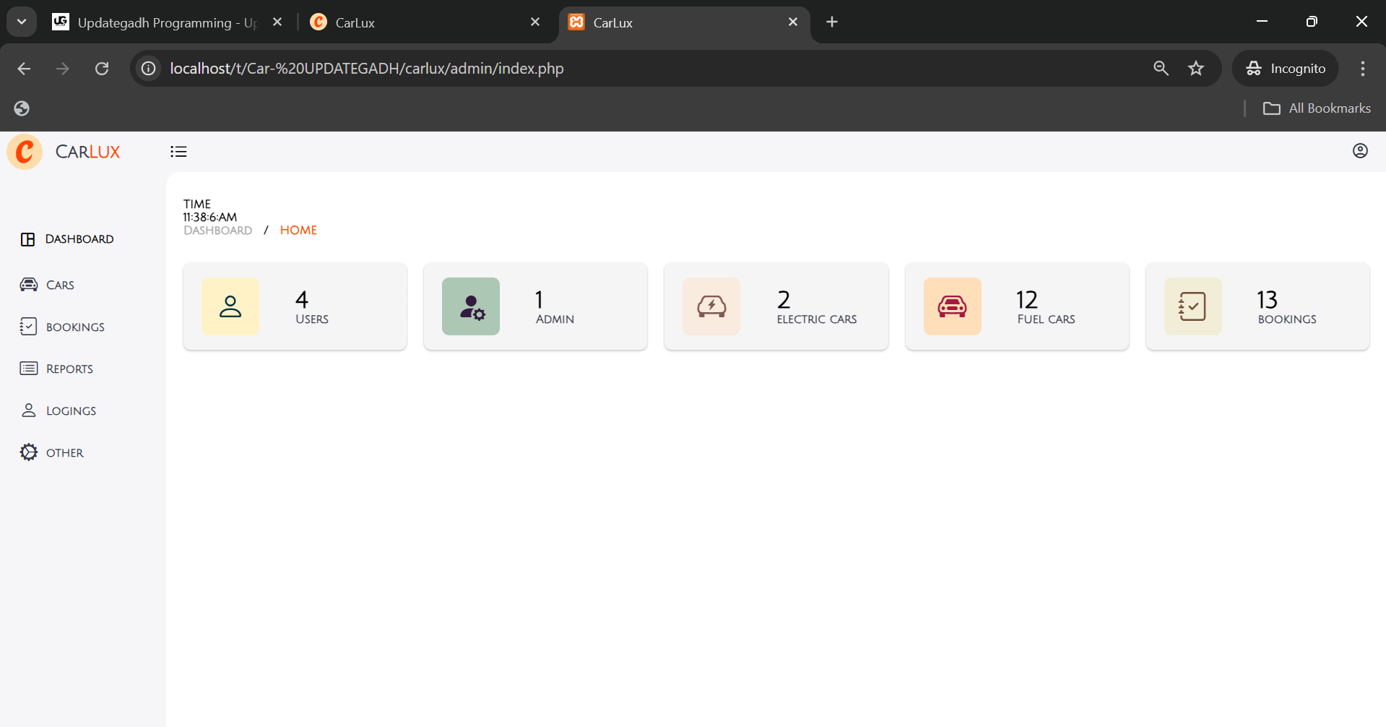Open Reports from the sidebar
The image size is (1386, 727).
(69, 369)
